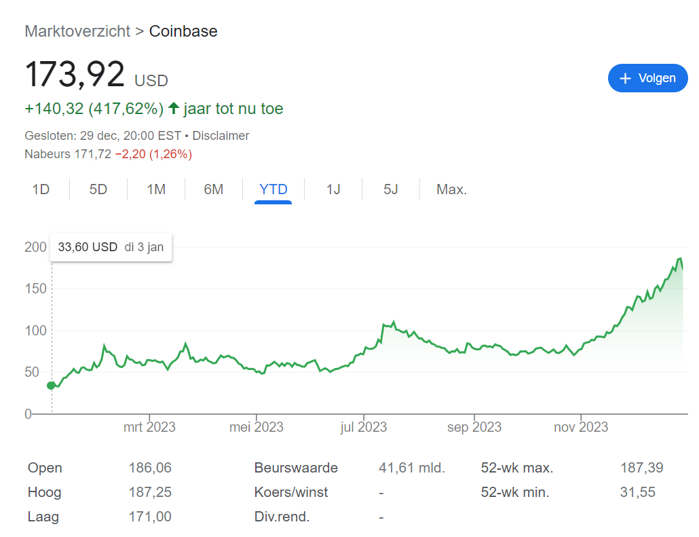Click the Open label in stats table
The image size is (699, 537).
(x=45, y=468)
